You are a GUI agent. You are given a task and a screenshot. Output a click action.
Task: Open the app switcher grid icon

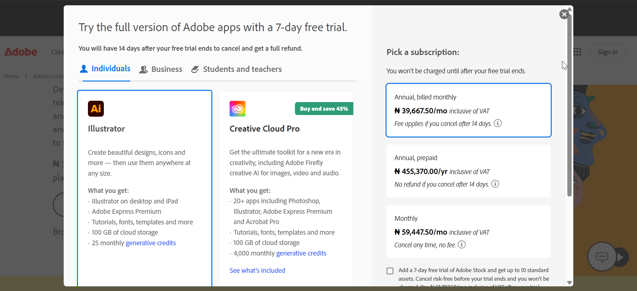[x=577, y=52]
